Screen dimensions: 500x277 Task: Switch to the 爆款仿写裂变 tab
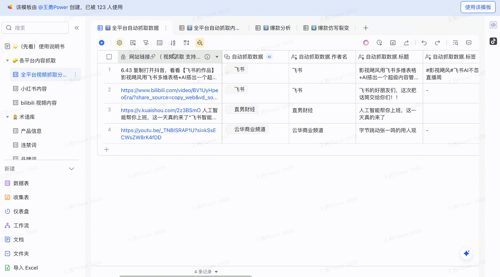330,28
